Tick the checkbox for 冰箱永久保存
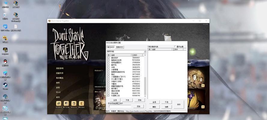The width and height of the screenshot is (267, 120). tap(108, 81)
